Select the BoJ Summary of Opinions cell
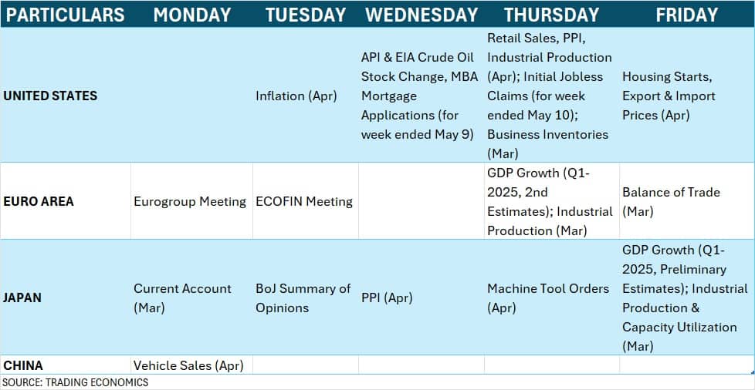 tap(306, 298)
